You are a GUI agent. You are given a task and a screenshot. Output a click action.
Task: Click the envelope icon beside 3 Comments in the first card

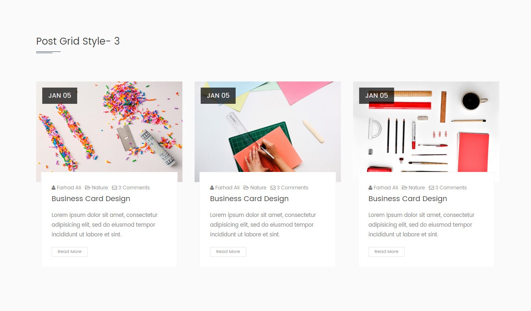pos(115,188)
